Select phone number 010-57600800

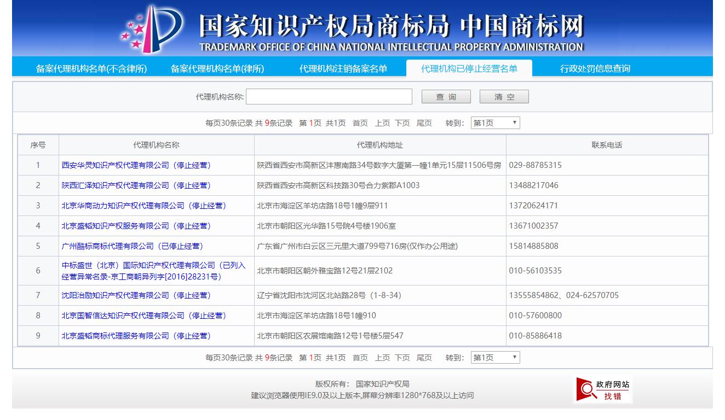click(x=535, y=316)
